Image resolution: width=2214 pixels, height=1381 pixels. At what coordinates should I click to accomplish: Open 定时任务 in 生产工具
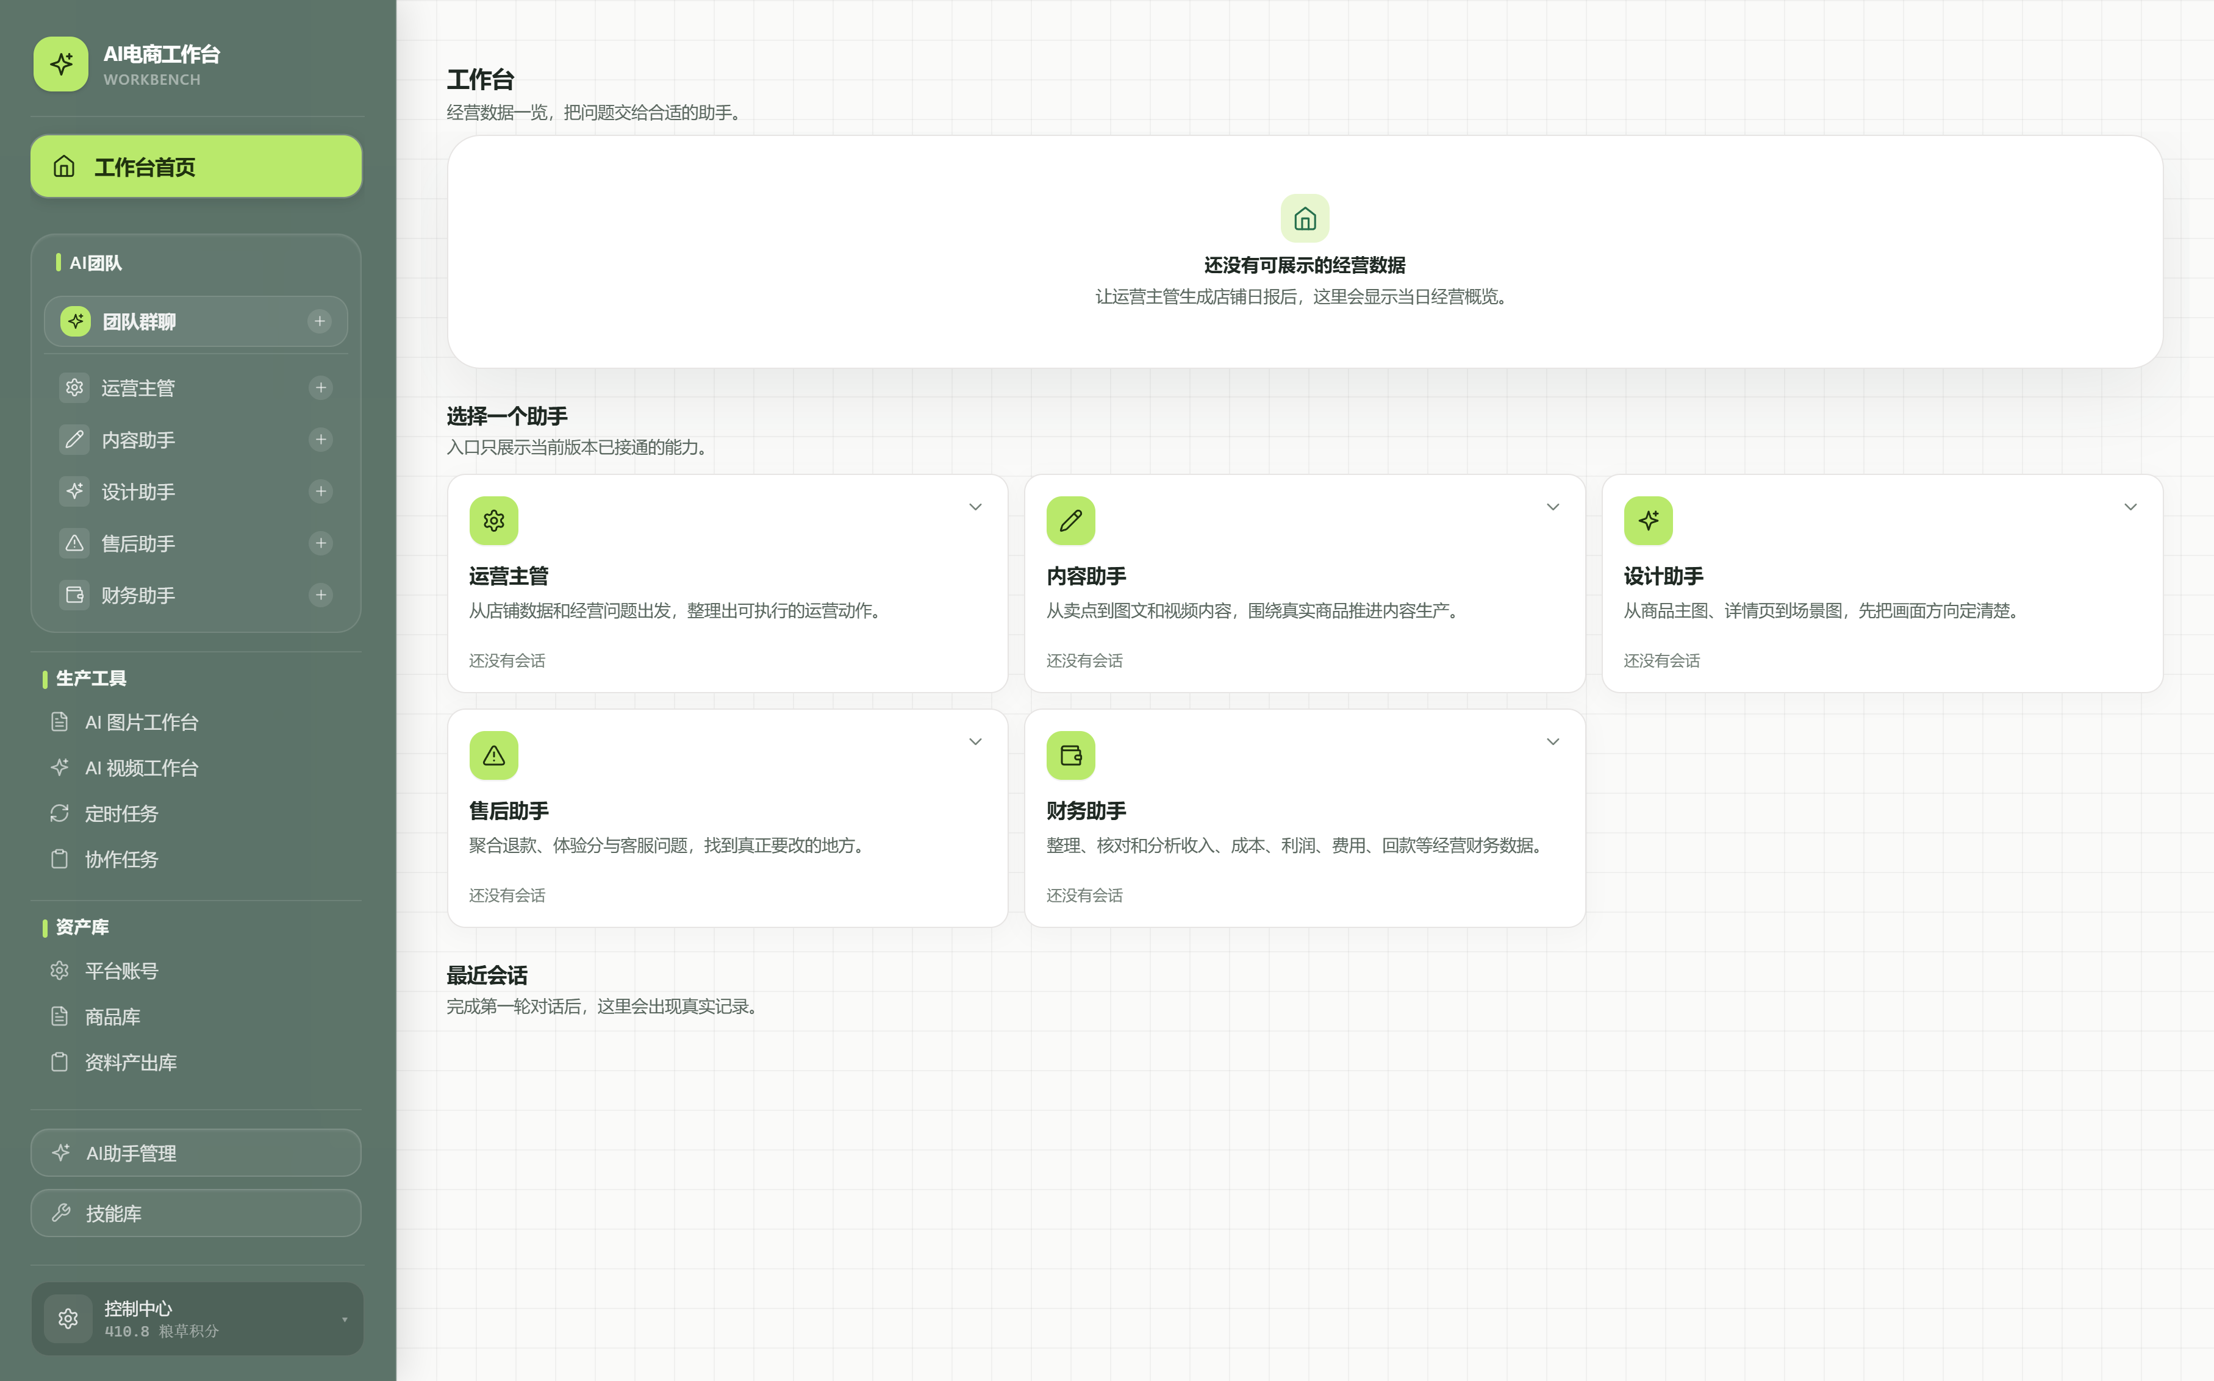click(195, 814)
